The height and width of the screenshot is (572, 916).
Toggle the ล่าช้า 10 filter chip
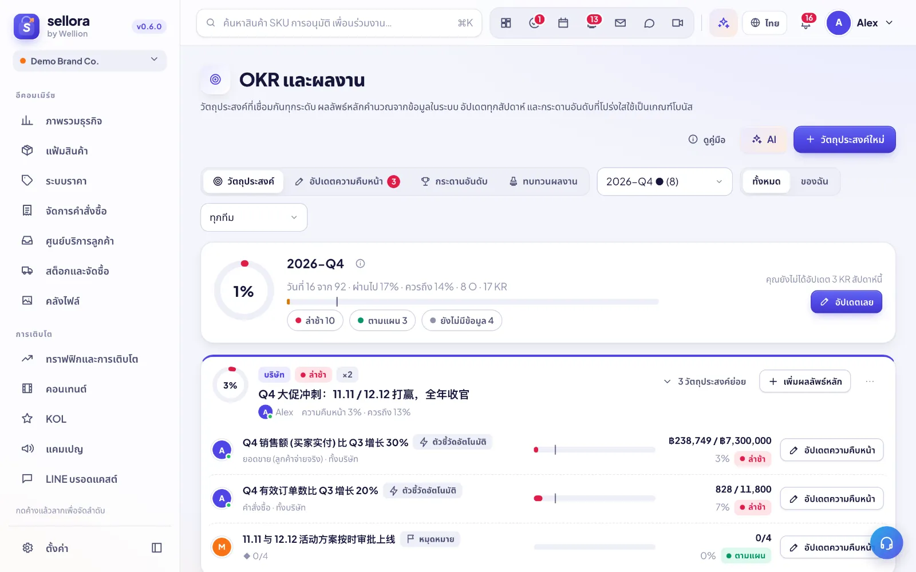click(x=315, y=320)
